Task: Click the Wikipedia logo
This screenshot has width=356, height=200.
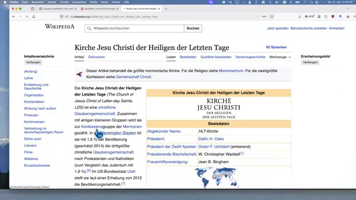Action: click(x=60, y=26)
